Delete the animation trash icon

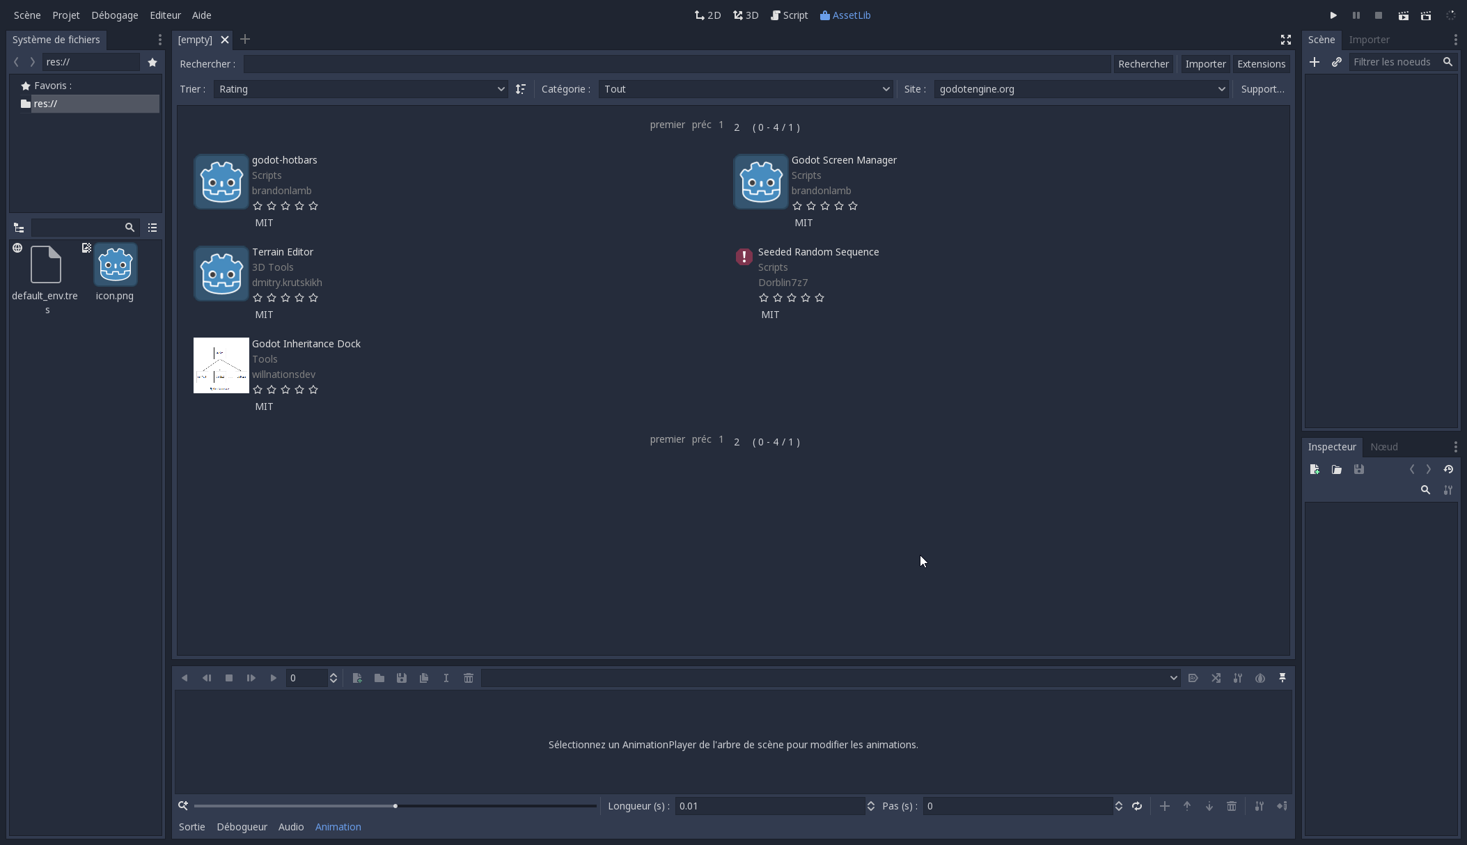(469, 678)
